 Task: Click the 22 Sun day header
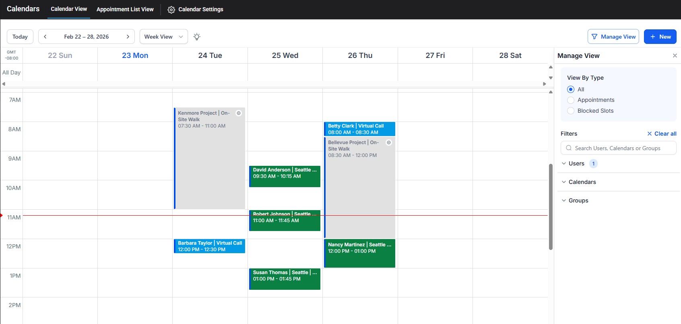[x=60, y=56]
